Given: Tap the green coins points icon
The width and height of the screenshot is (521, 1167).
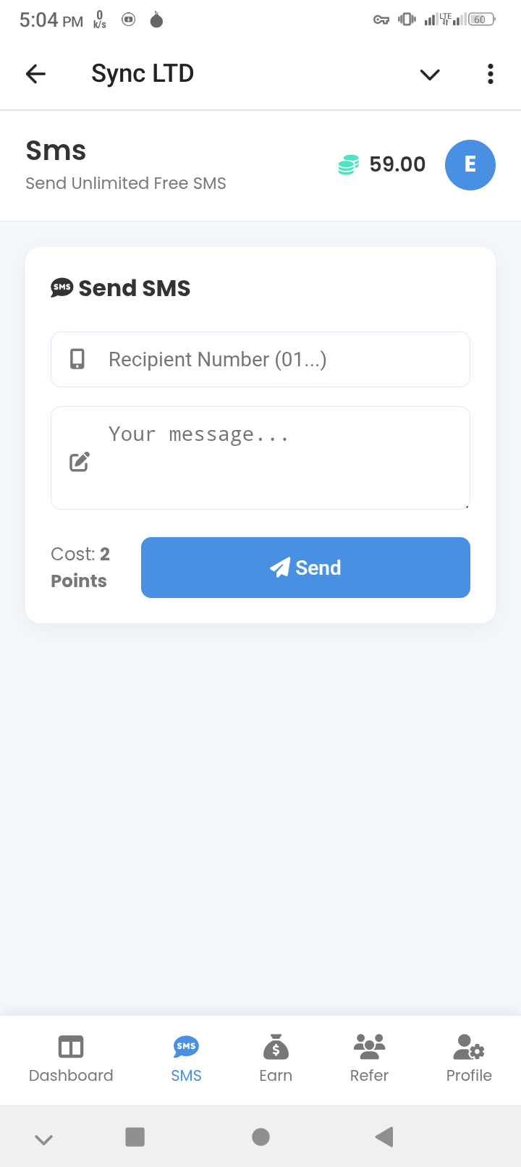Looking at the screenshot, I should click(x=348, y=165).
